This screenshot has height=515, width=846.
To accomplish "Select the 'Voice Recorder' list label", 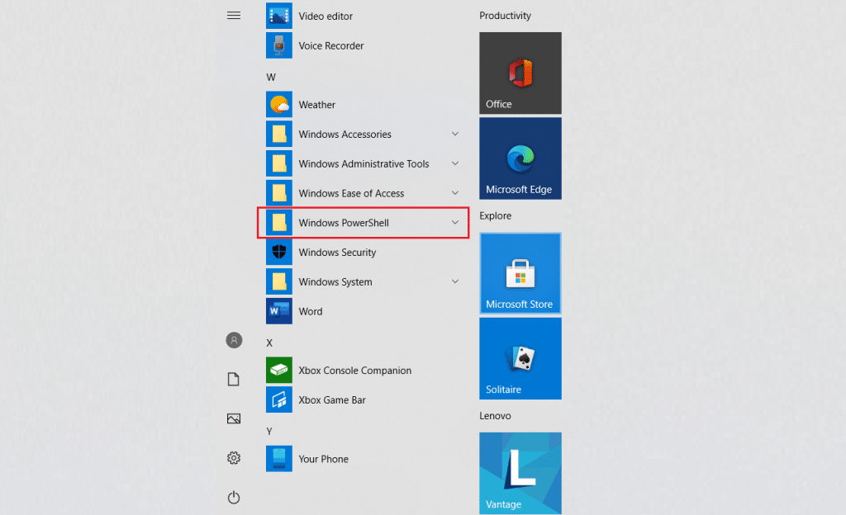I will pos(331,45).
